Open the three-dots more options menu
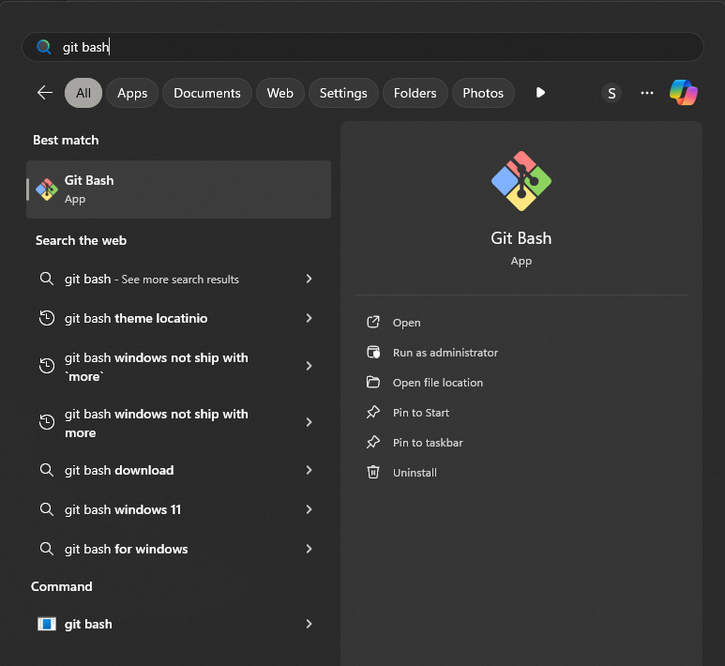 [x=647, y=93]
